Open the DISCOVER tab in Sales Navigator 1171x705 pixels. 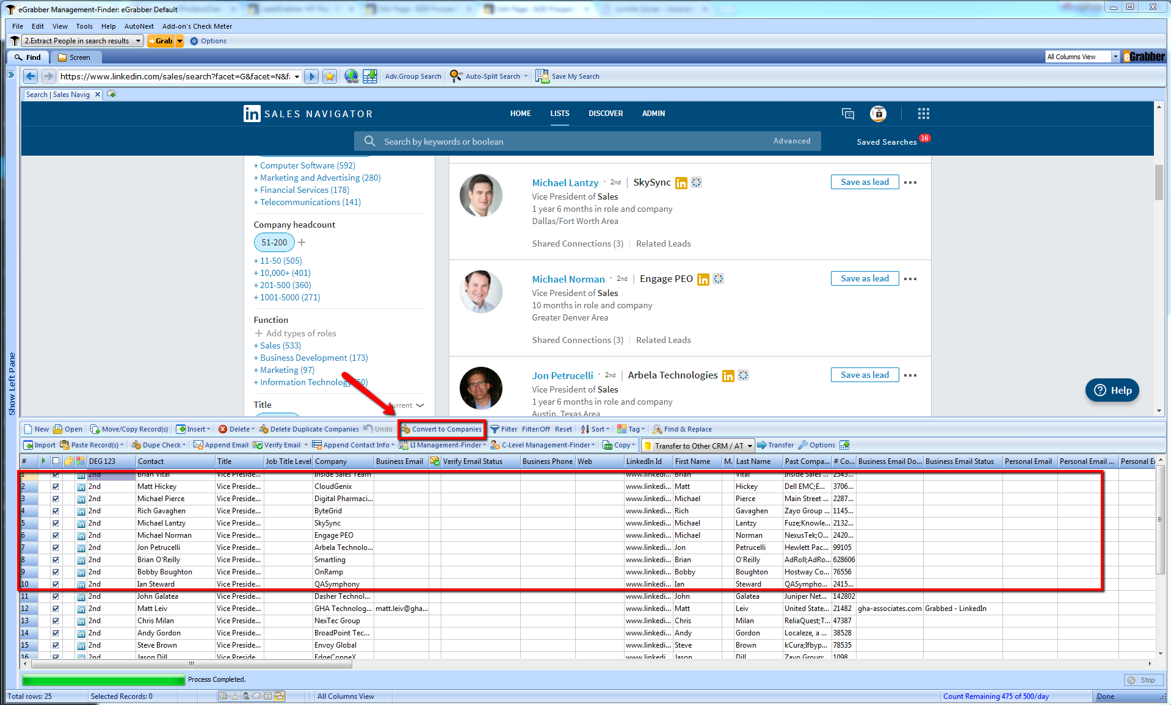click(x=606, y=114)
